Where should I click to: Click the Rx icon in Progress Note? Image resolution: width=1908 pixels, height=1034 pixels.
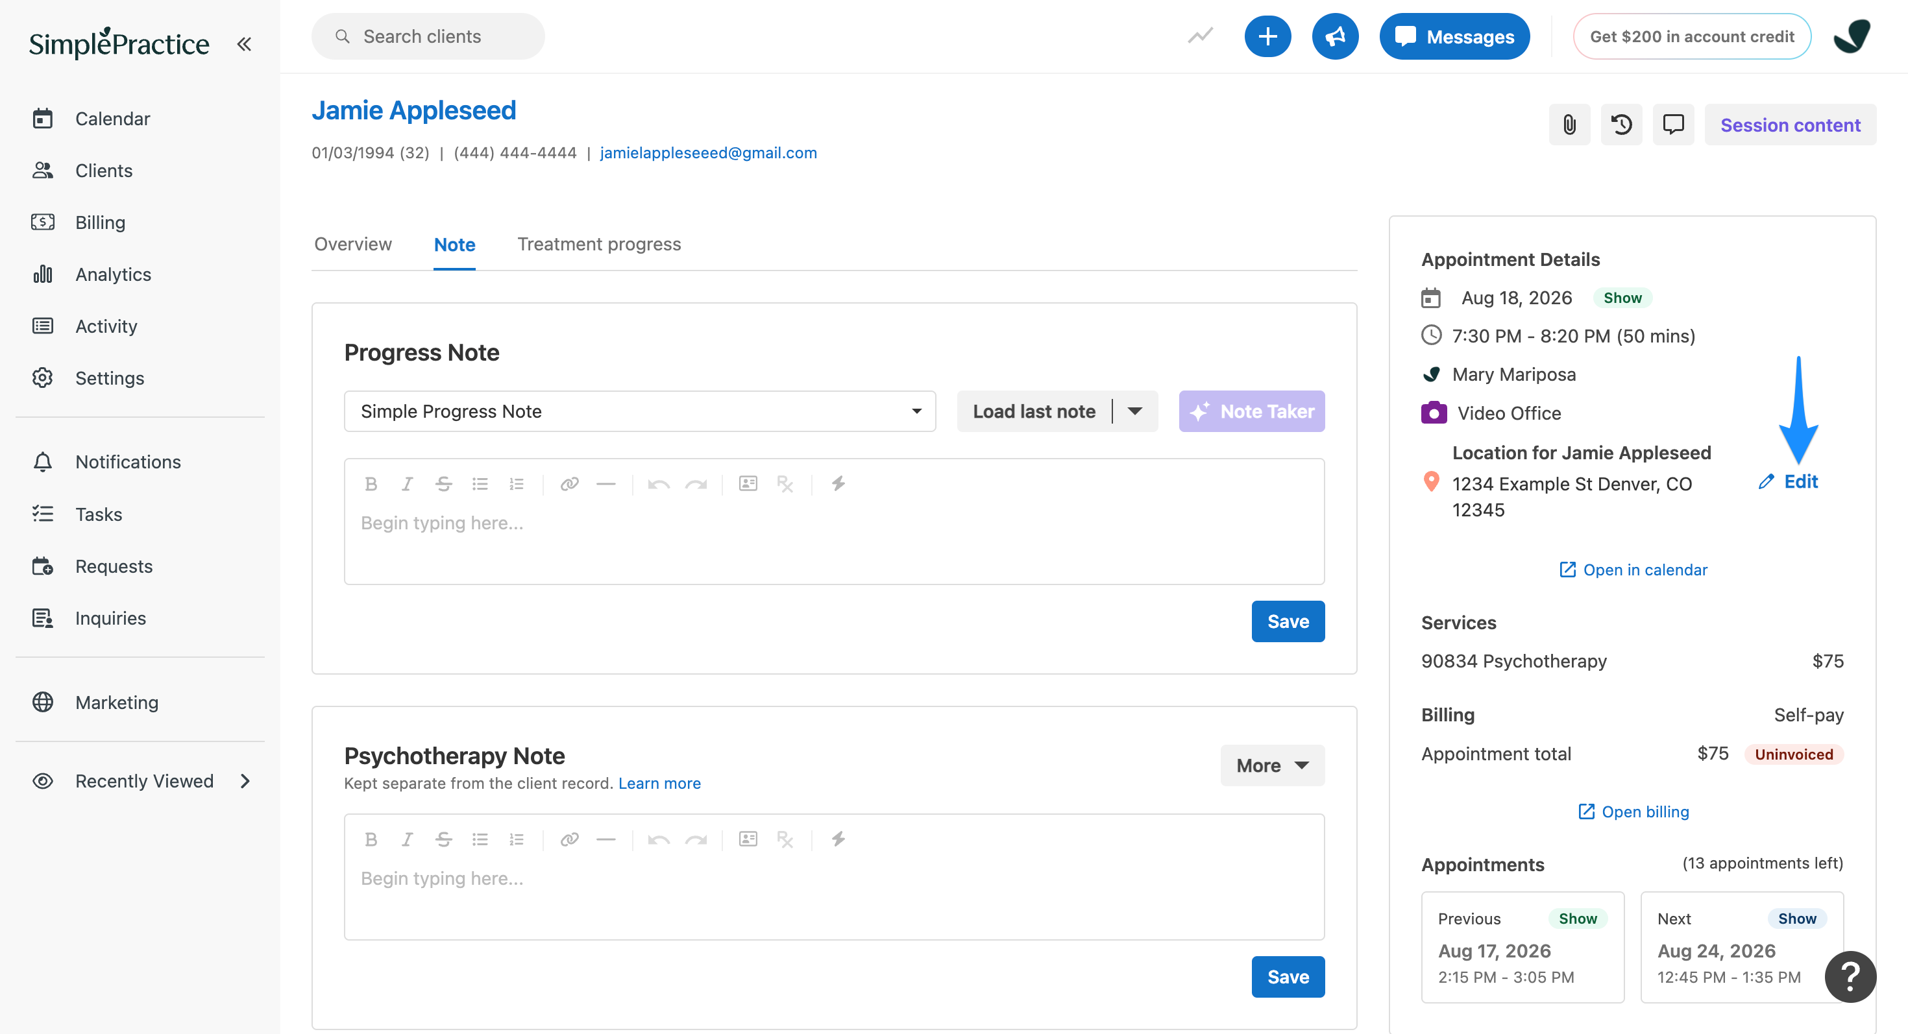coord(785,484)
